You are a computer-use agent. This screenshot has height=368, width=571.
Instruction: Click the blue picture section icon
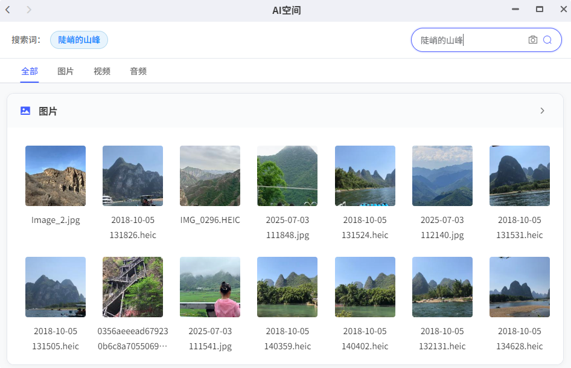pos(25,111)
